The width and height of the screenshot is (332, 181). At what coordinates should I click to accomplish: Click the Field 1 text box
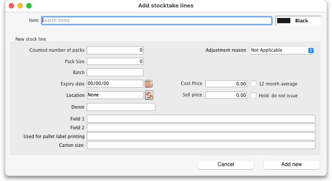point(201,119)
